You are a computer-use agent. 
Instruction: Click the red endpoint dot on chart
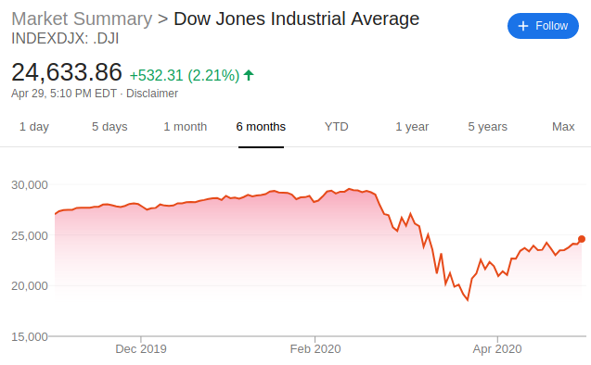[x=582, y=239]
